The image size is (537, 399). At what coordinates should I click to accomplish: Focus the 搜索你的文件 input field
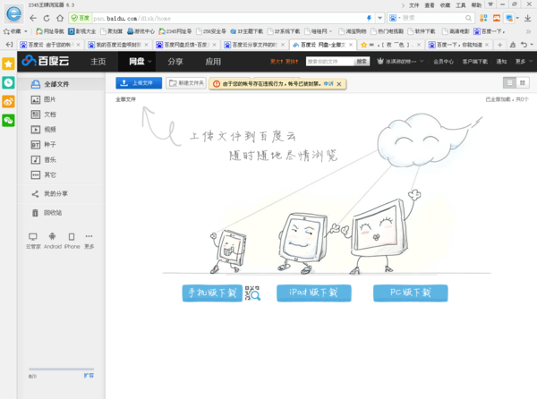pyautogui.click(x=329, y=61)
